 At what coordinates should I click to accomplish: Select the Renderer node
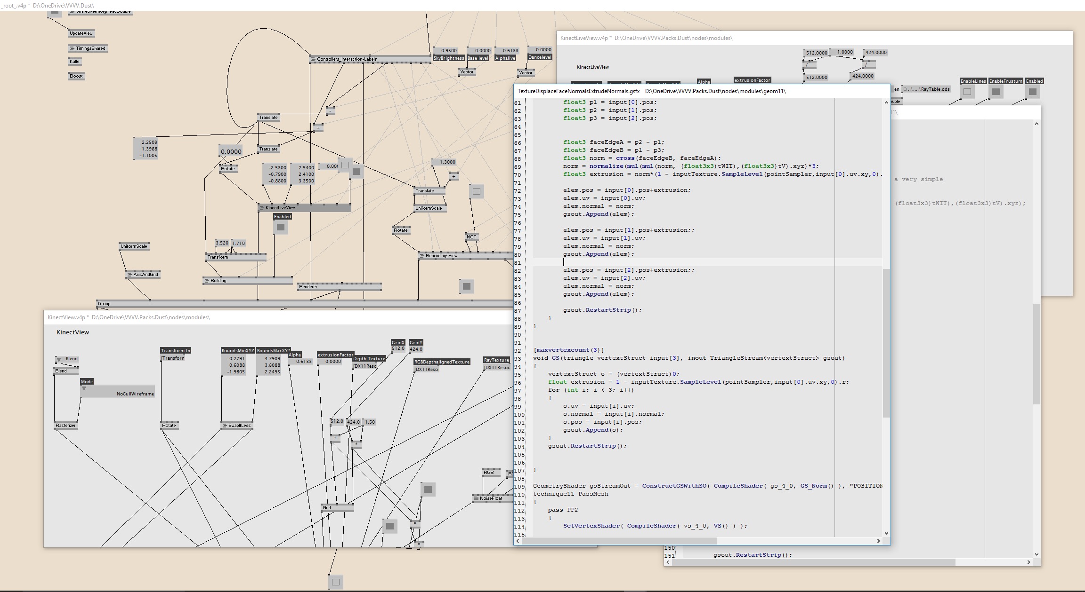click(308, 287)
